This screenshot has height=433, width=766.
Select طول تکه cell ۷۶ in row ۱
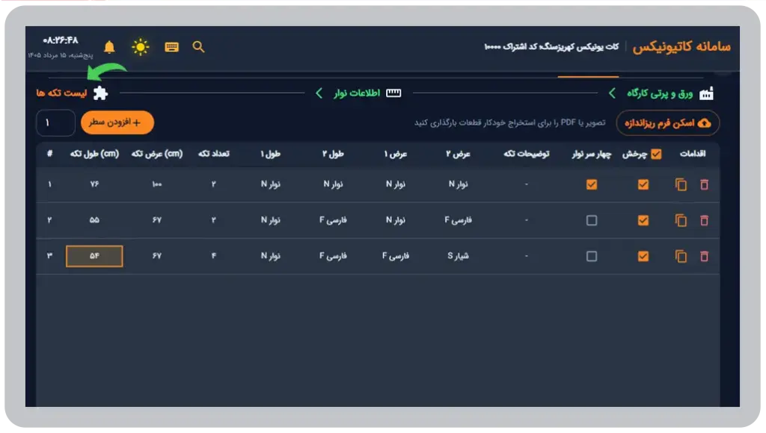pos(94,184)
